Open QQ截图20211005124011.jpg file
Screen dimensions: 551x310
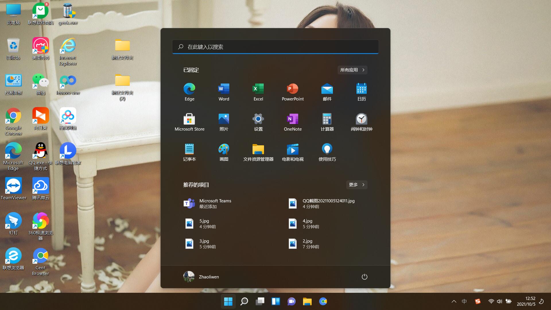point(329,203)
